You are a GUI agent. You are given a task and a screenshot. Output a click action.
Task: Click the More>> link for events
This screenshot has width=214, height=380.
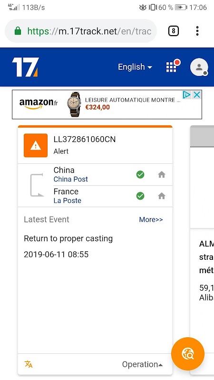point(151,219)
